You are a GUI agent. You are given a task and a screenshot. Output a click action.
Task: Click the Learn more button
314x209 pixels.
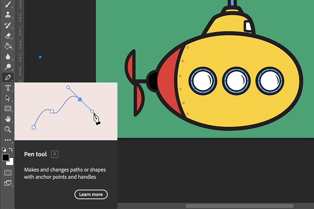click(91, 194)
